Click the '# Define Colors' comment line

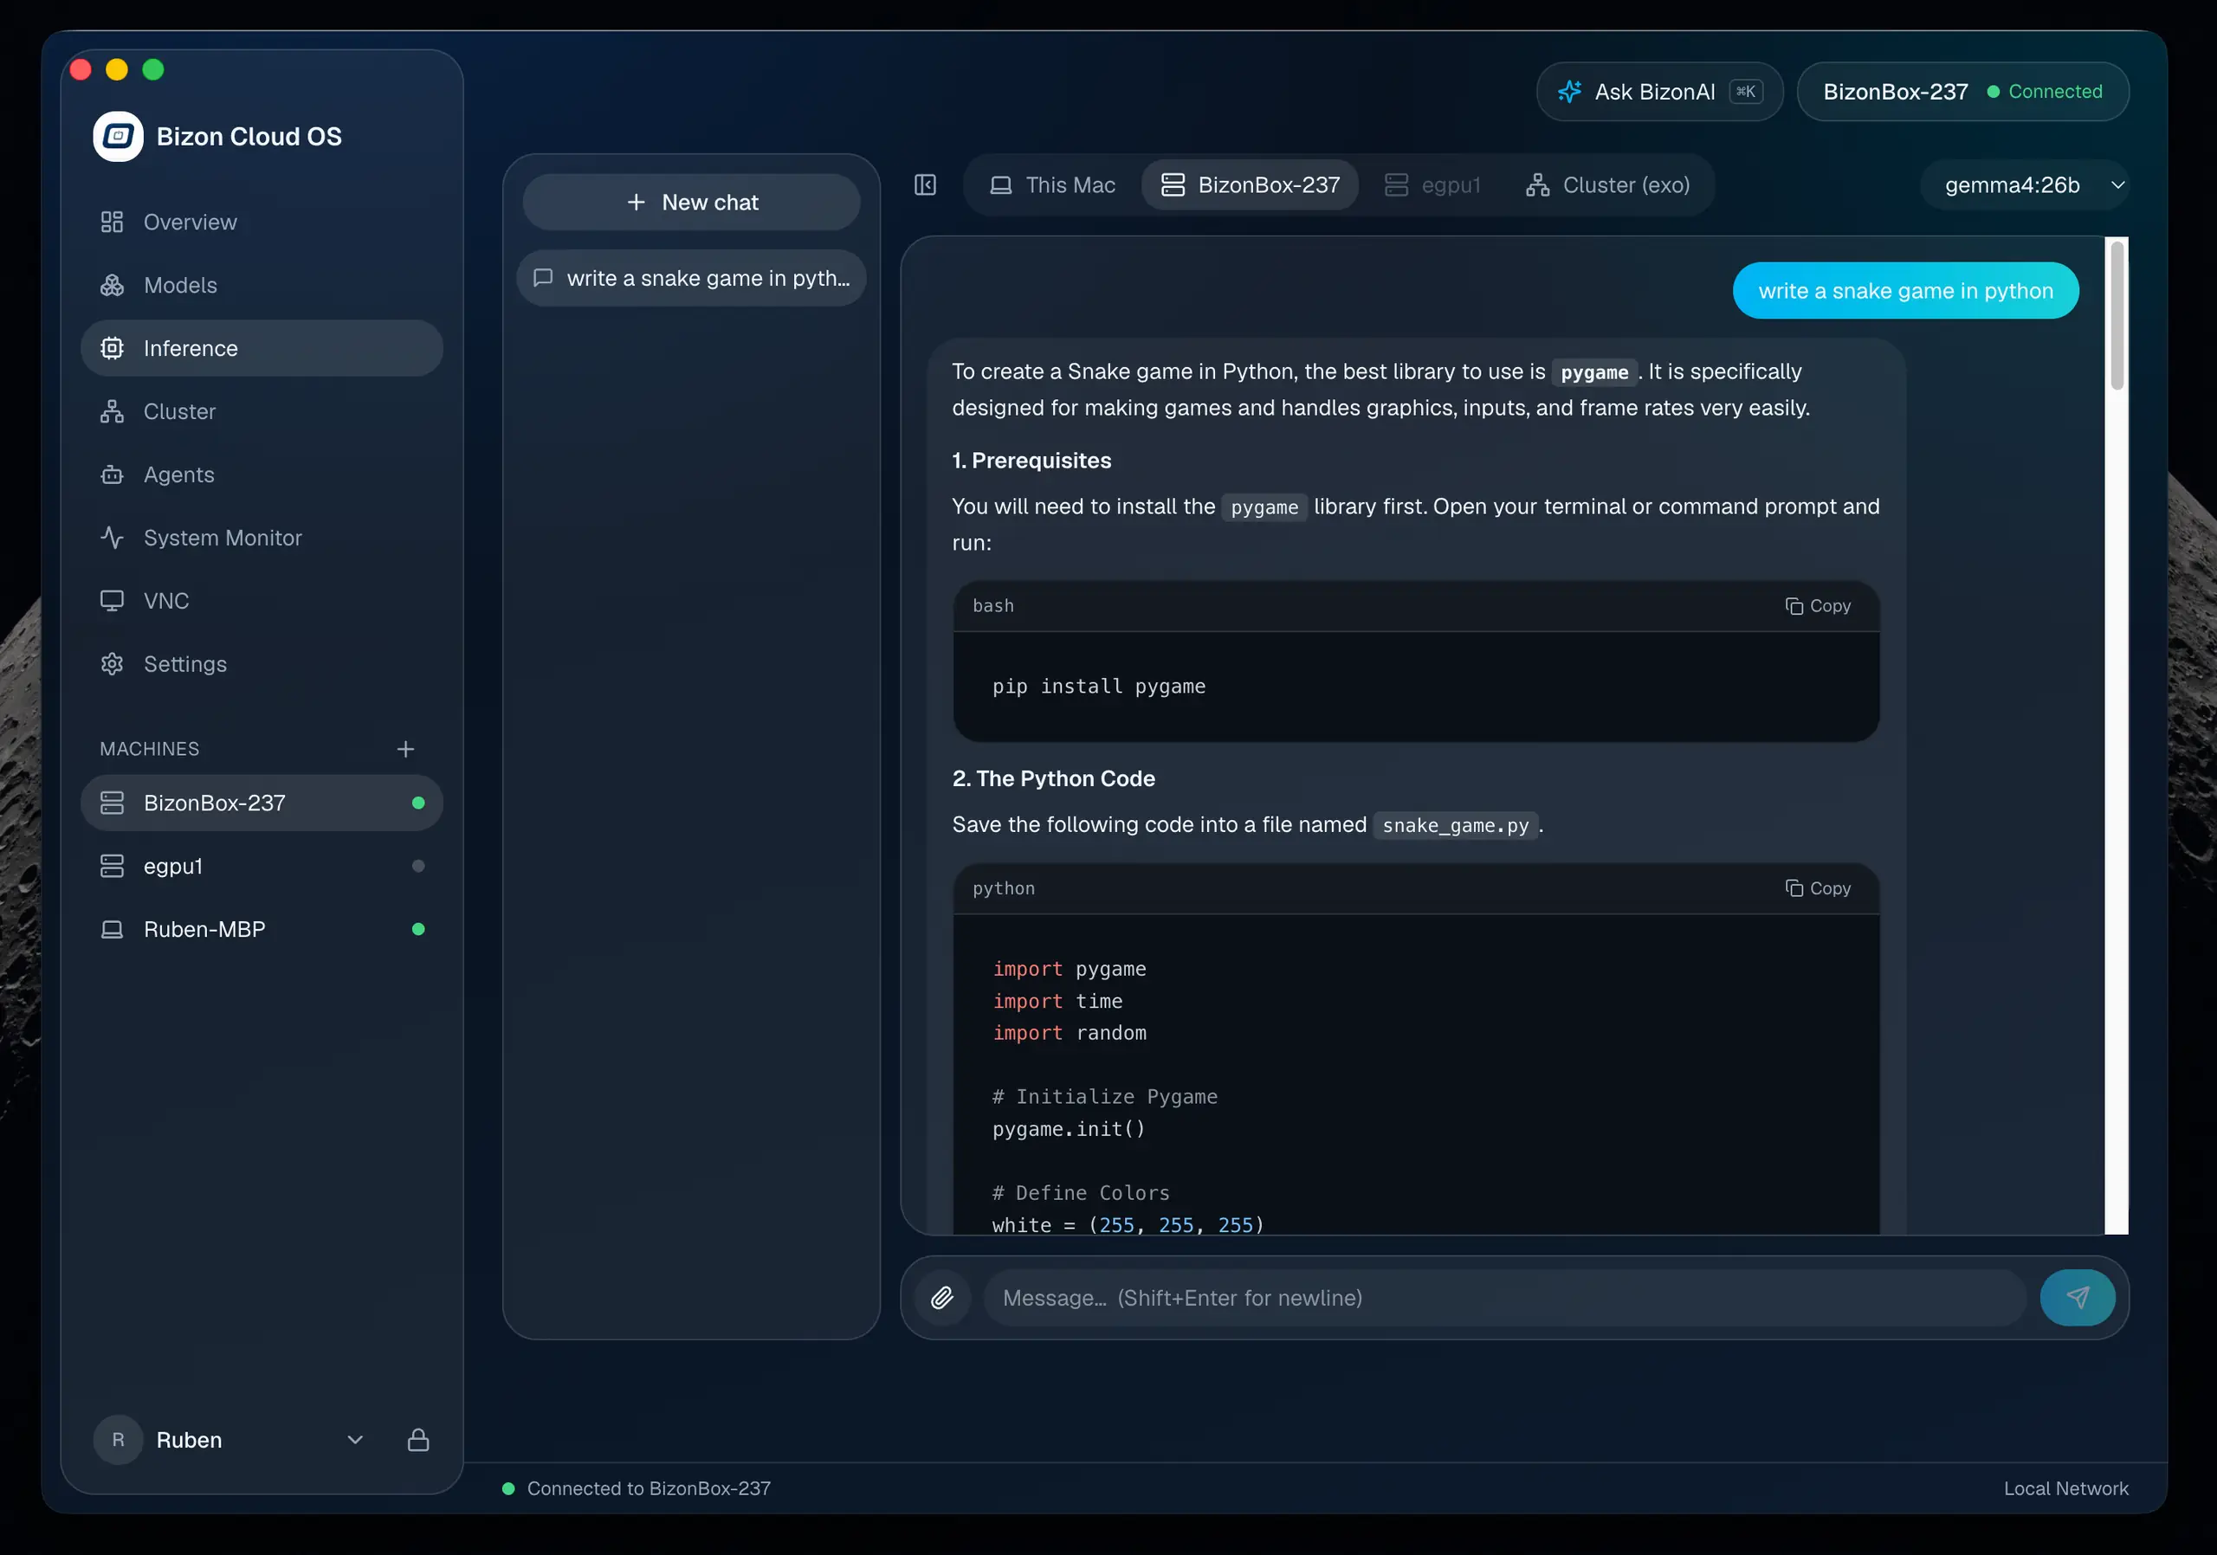pos(1081,1192)
